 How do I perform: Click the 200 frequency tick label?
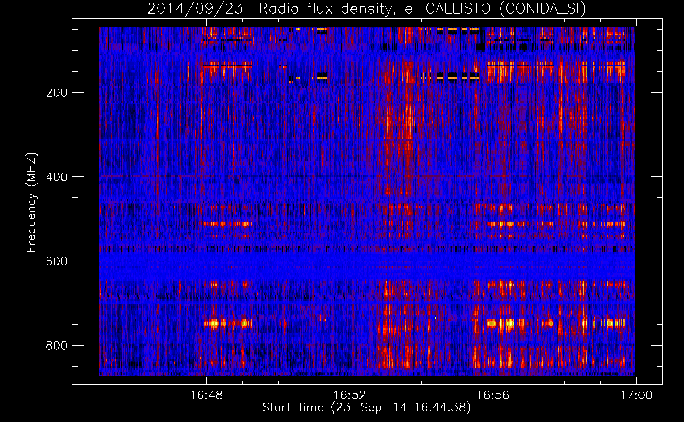(x=57, y=93)
